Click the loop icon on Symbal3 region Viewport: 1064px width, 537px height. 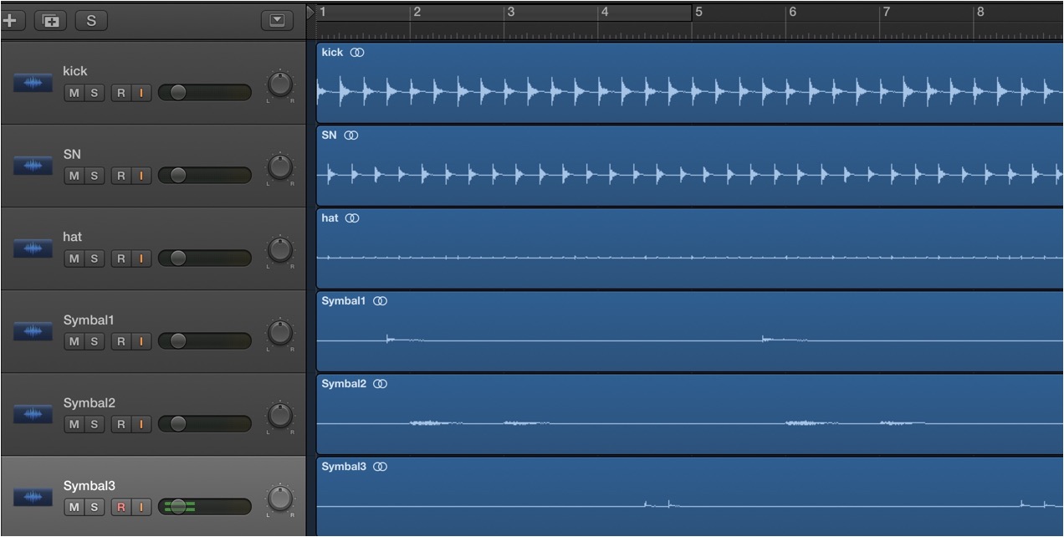point(381,467)
